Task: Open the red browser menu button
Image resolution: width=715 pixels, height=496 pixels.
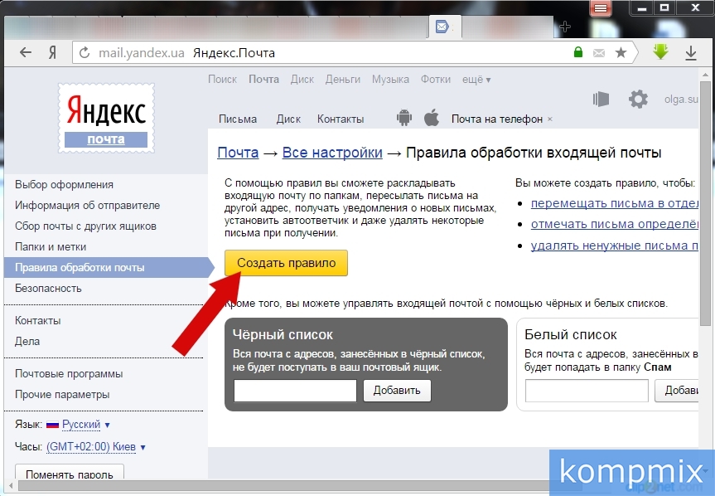Action: point(601,8)
